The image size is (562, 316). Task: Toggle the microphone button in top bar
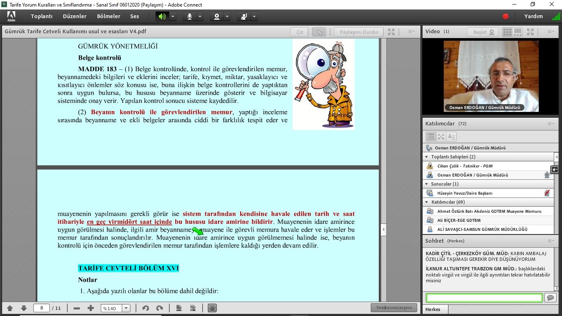coord(190,16)
